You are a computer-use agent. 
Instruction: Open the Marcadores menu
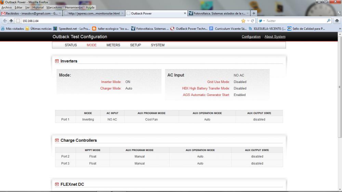coord(54,8)
